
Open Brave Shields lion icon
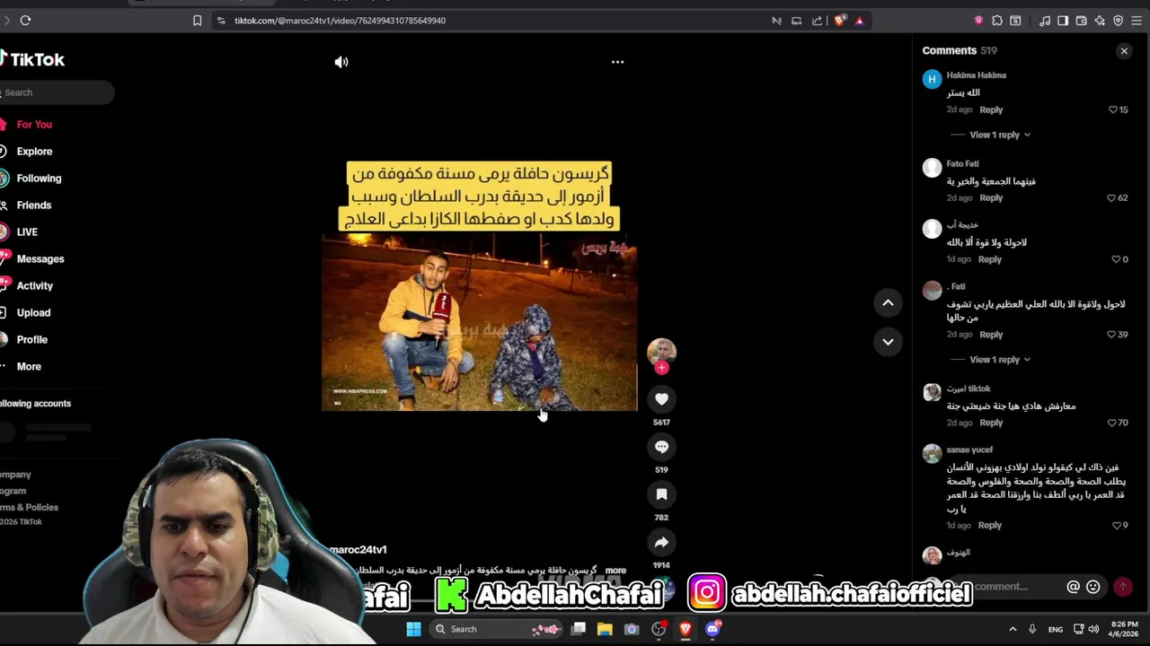pyautogui.click(x=840, y=21)
